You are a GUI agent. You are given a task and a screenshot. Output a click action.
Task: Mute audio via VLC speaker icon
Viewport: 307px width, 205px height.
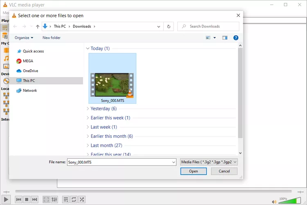pos(274,202)
